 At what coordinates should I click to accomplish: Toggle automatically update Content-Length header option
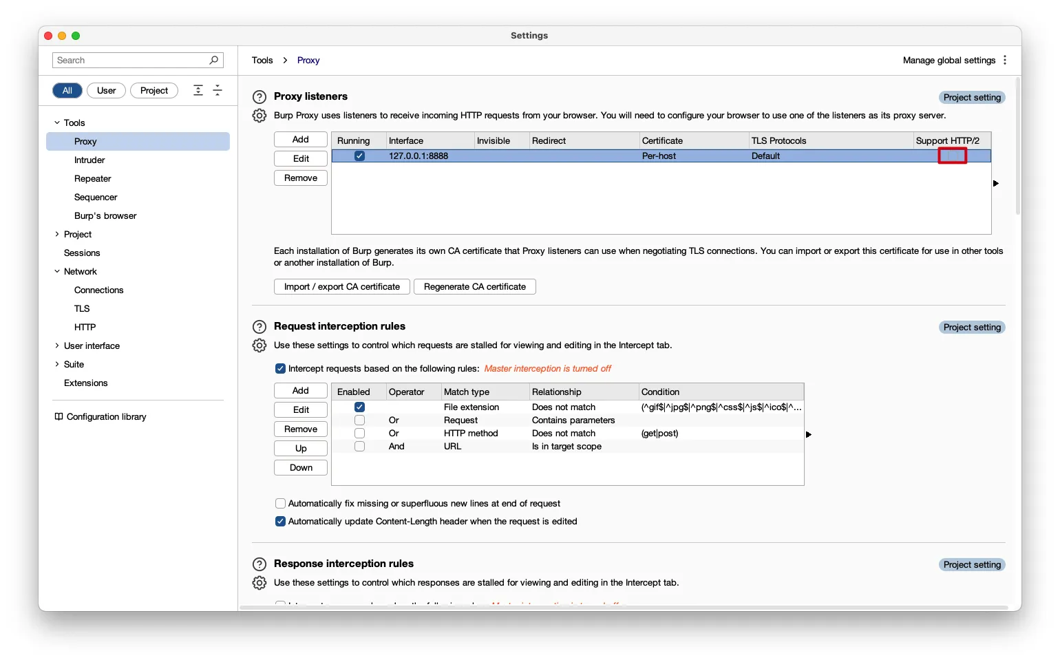[280, 522]
